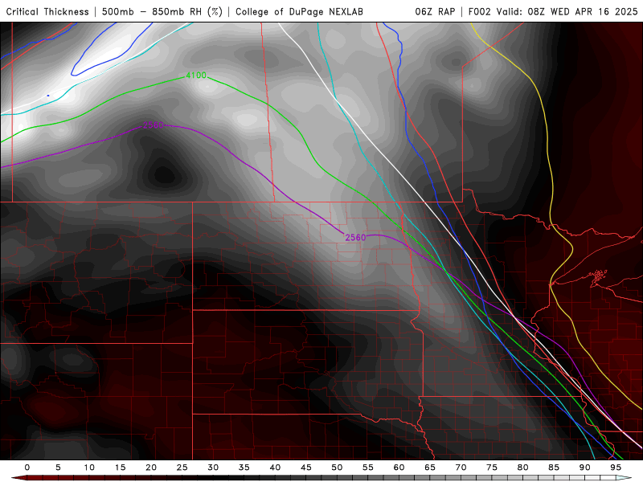
Task: Click the "20" colorbar tick label
Action: point(151,468)
